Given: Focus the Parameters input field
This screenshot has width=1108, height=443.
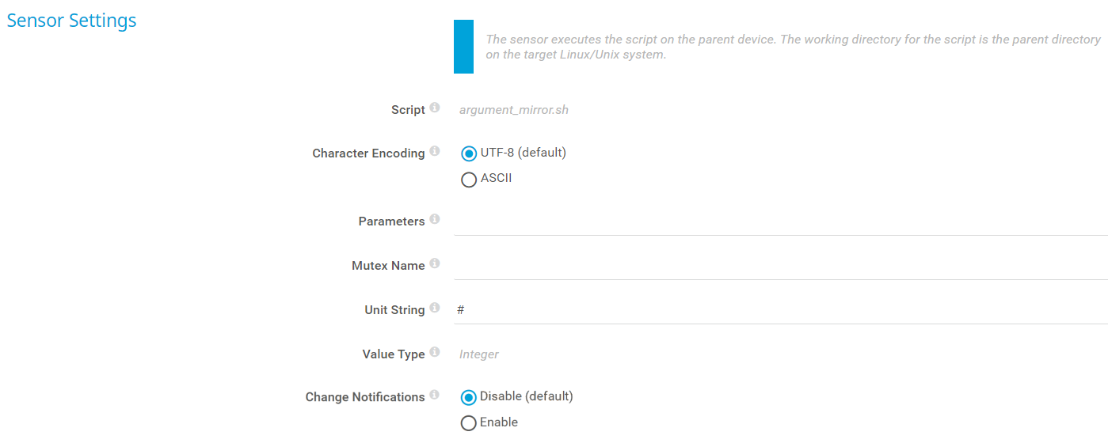Looking at the screenshot, I should click(x=780, y=221).
